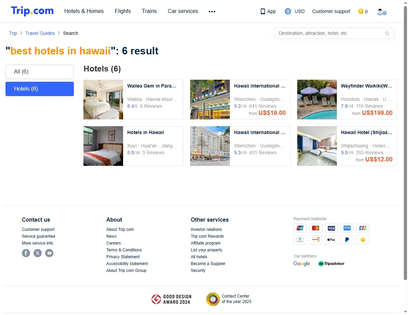Open the X social icon

(x=38, y=253)
